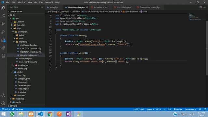This screenshot has width=208, height=117.
Task: Open Google Chrome from the taskbar
Action: click(50, 114)
